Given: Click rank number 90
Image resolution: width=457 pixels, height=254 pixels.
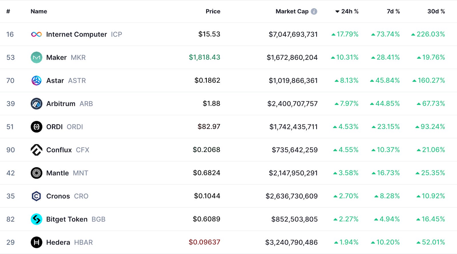Looking at the screenshot, I should [x=11, y=150].
